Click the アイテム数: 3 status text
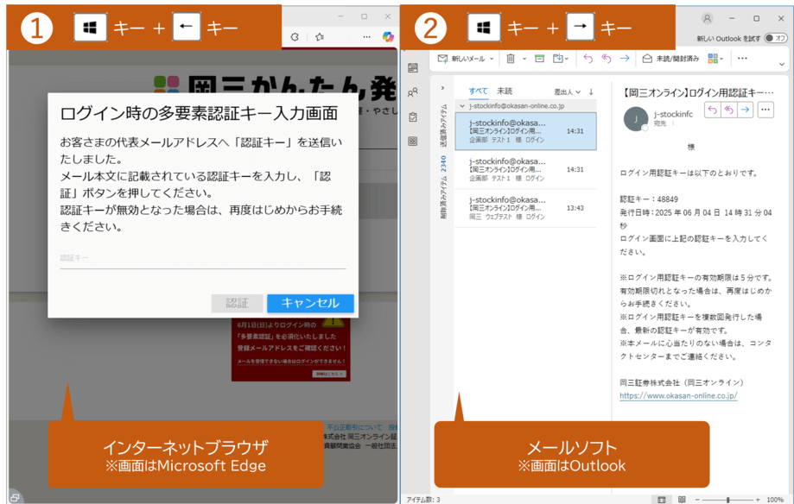Image resolution: width=794 pixels, height=504 pixels. 423,500
